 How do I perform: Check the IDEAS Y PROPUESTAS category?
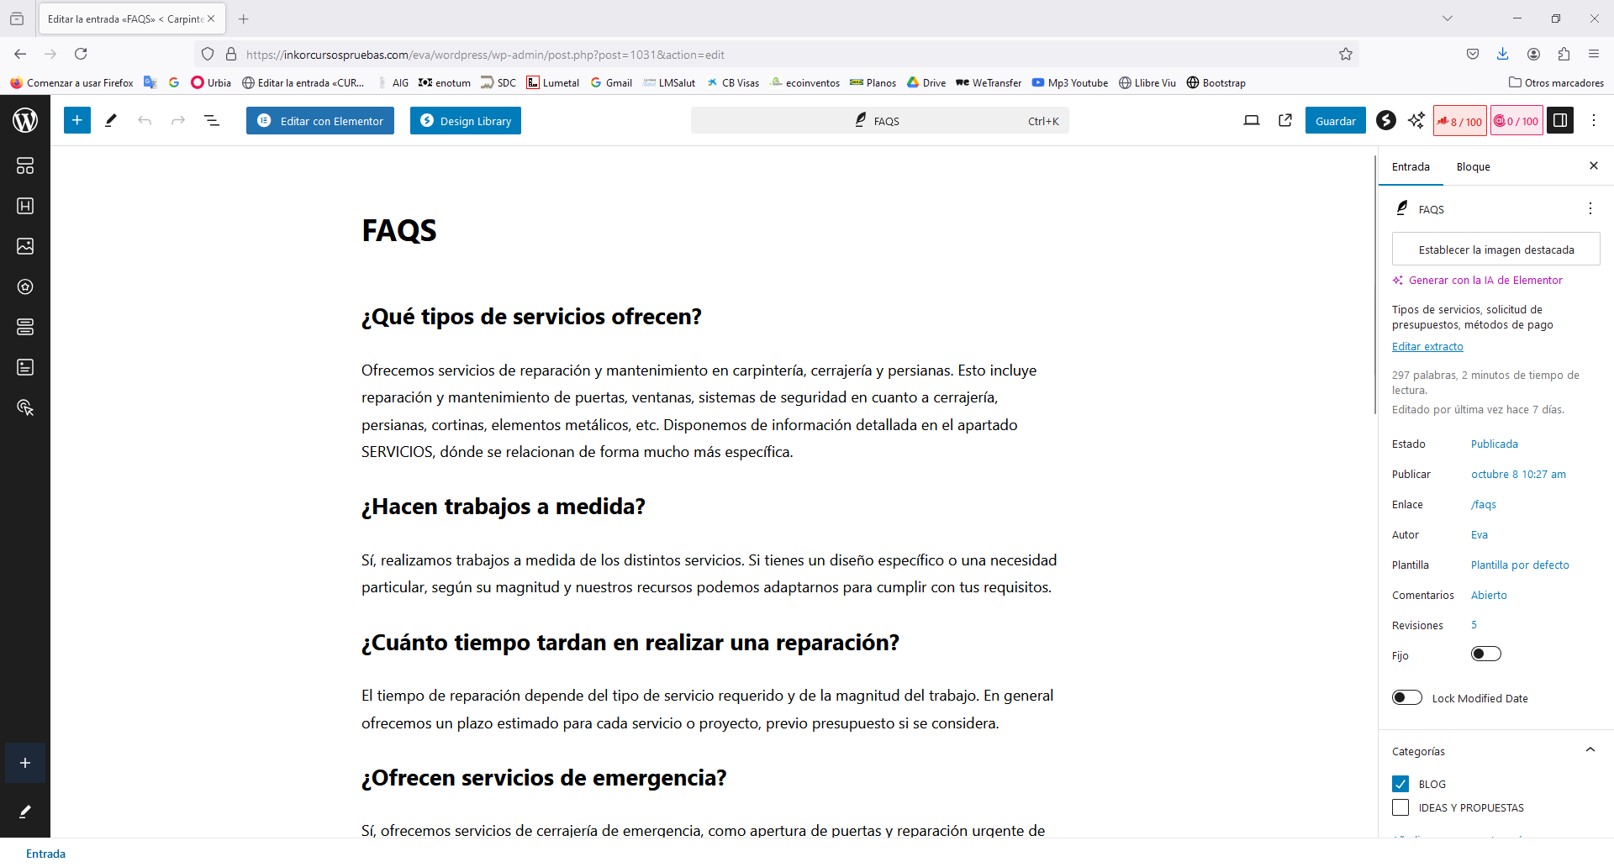point(1400,807)
